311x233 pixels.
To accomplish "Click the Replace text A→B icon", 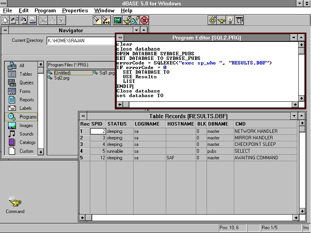I will [x=106, y=20].
